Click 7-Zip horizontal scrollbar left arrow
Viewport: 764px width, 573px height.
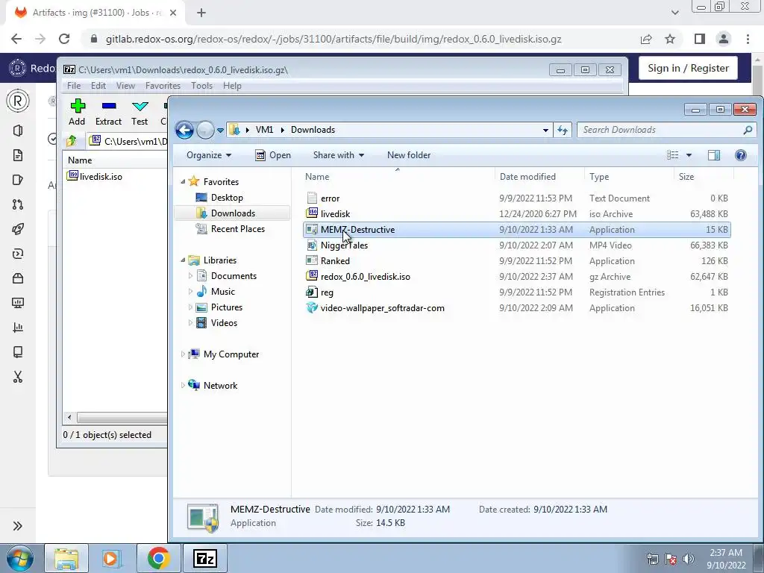click(69, 418)
